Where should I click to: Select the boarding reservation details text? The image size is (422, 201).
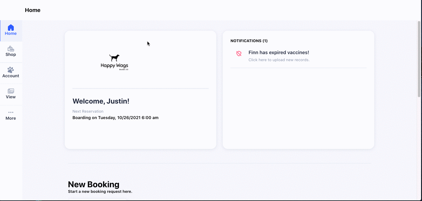click(115, 118)
